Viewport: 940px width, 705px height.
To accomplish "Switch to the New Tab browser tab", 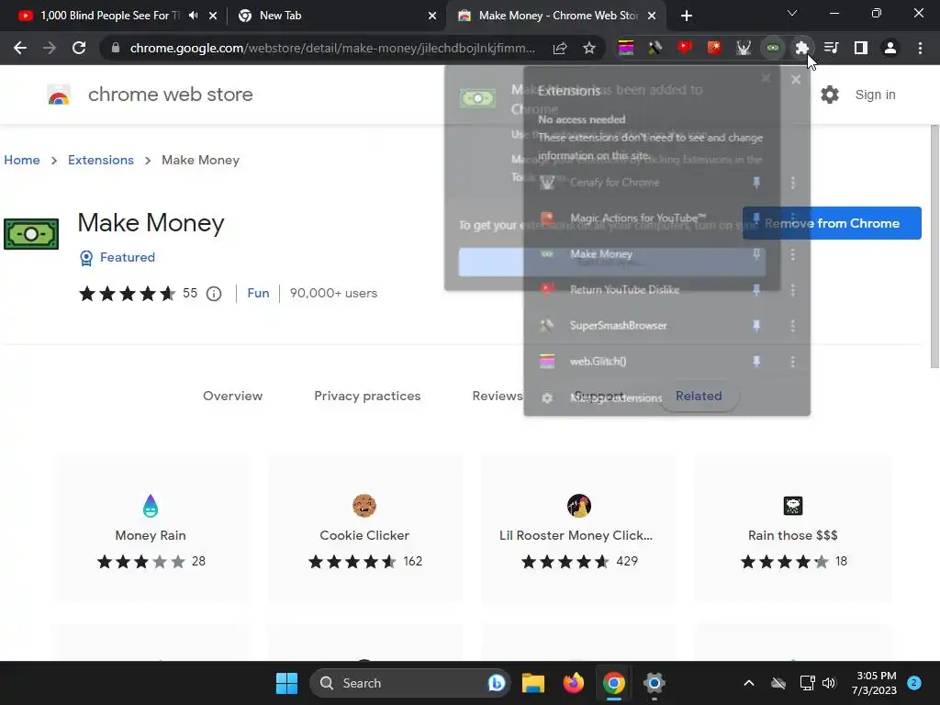I will (336, 16).
